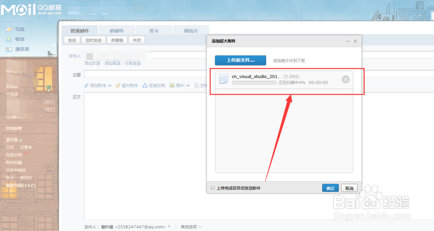Click the lower [清空] link in sidebar

click(49, 109)
